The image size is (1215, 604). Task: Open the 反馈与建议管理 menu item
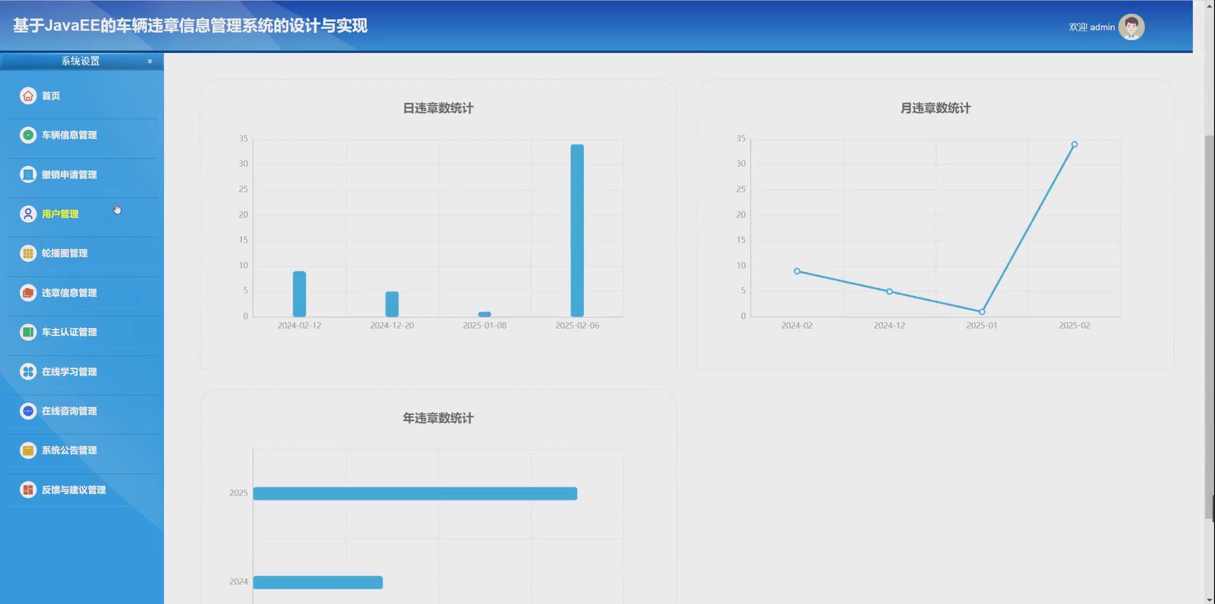pyautogui.click(x=74, y=489)
